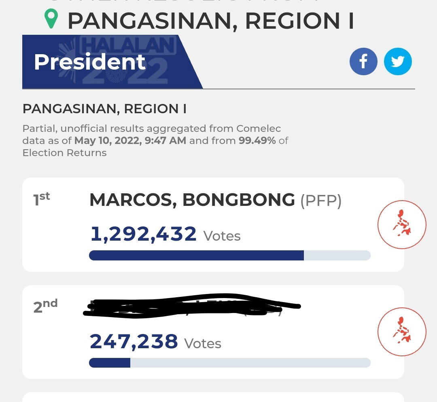Open the Philippines map icon beside Marcos

click(x=402, y=224)
